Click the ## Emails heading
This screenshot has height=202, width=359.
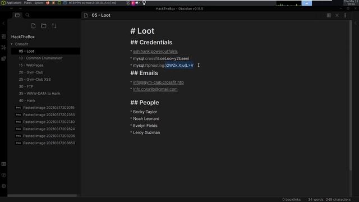point(144,73)
